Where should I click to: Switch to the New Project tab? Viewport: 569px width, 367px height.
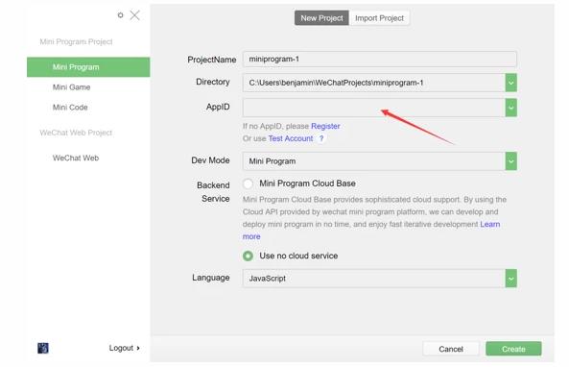[321, 18]
